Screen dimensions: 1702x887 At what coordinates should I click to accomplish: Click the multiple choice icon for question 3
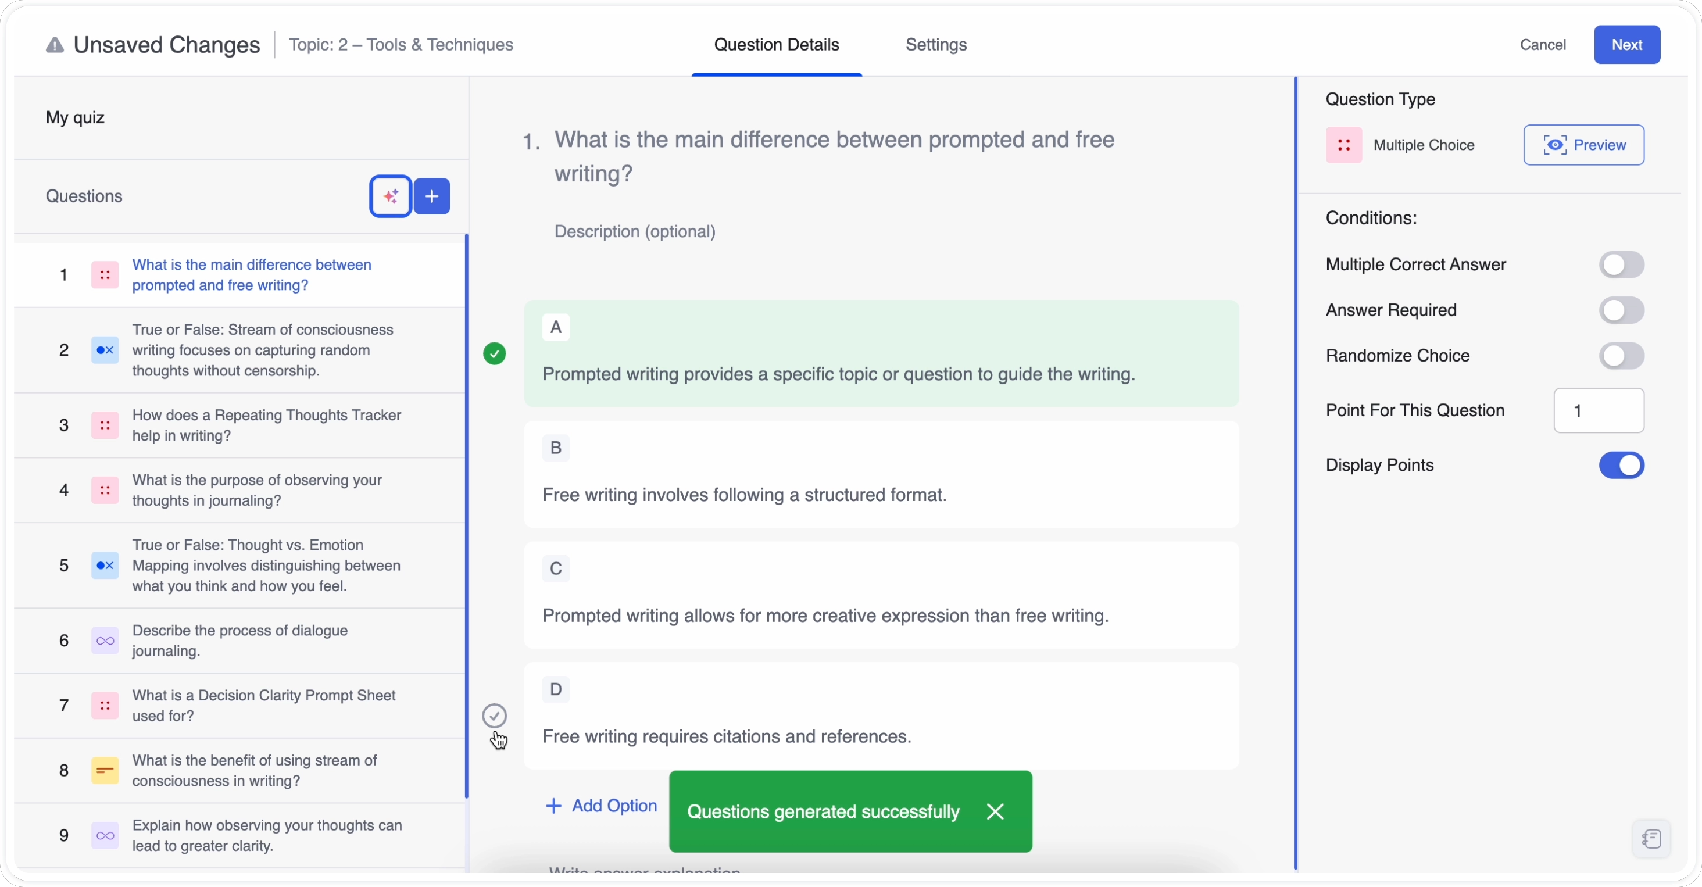tap(105, 425)
